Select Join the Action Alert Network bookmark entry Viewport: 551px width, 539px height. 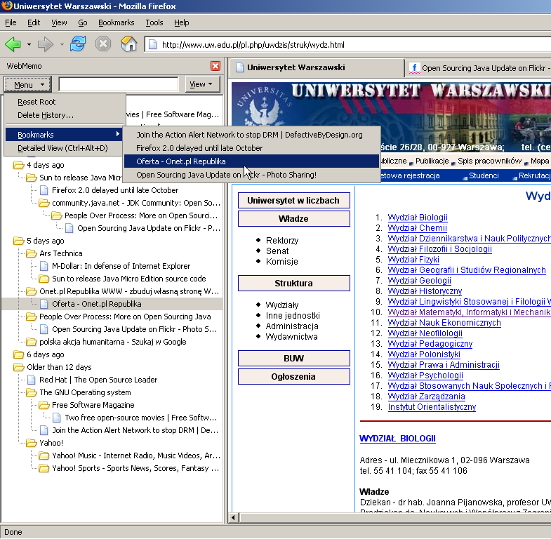pyautogui.click(x=251, y=135)
